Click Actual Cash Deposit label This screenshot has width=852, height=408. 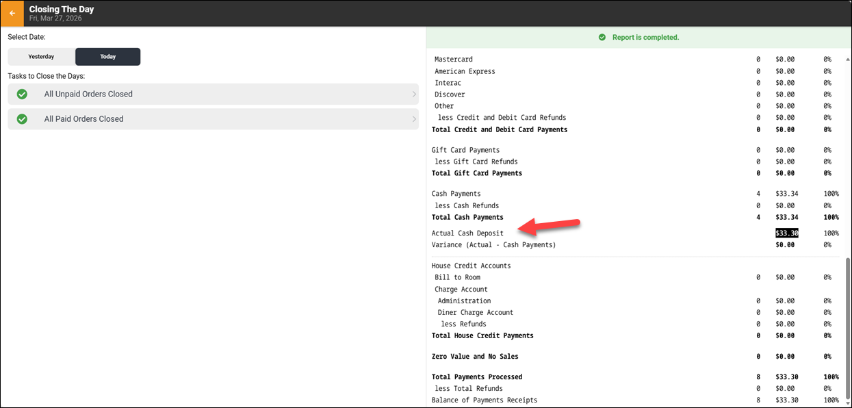[x=467, y=233]
